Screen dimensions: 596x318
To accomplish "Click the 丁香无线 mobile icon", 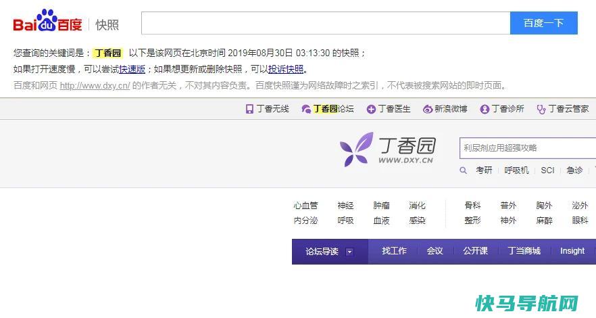I will coord(249,109).
